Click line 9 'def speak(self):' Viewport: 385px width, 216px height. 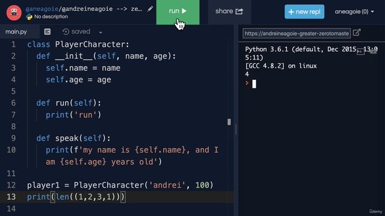pyautogui.click(x=73, y=139)
